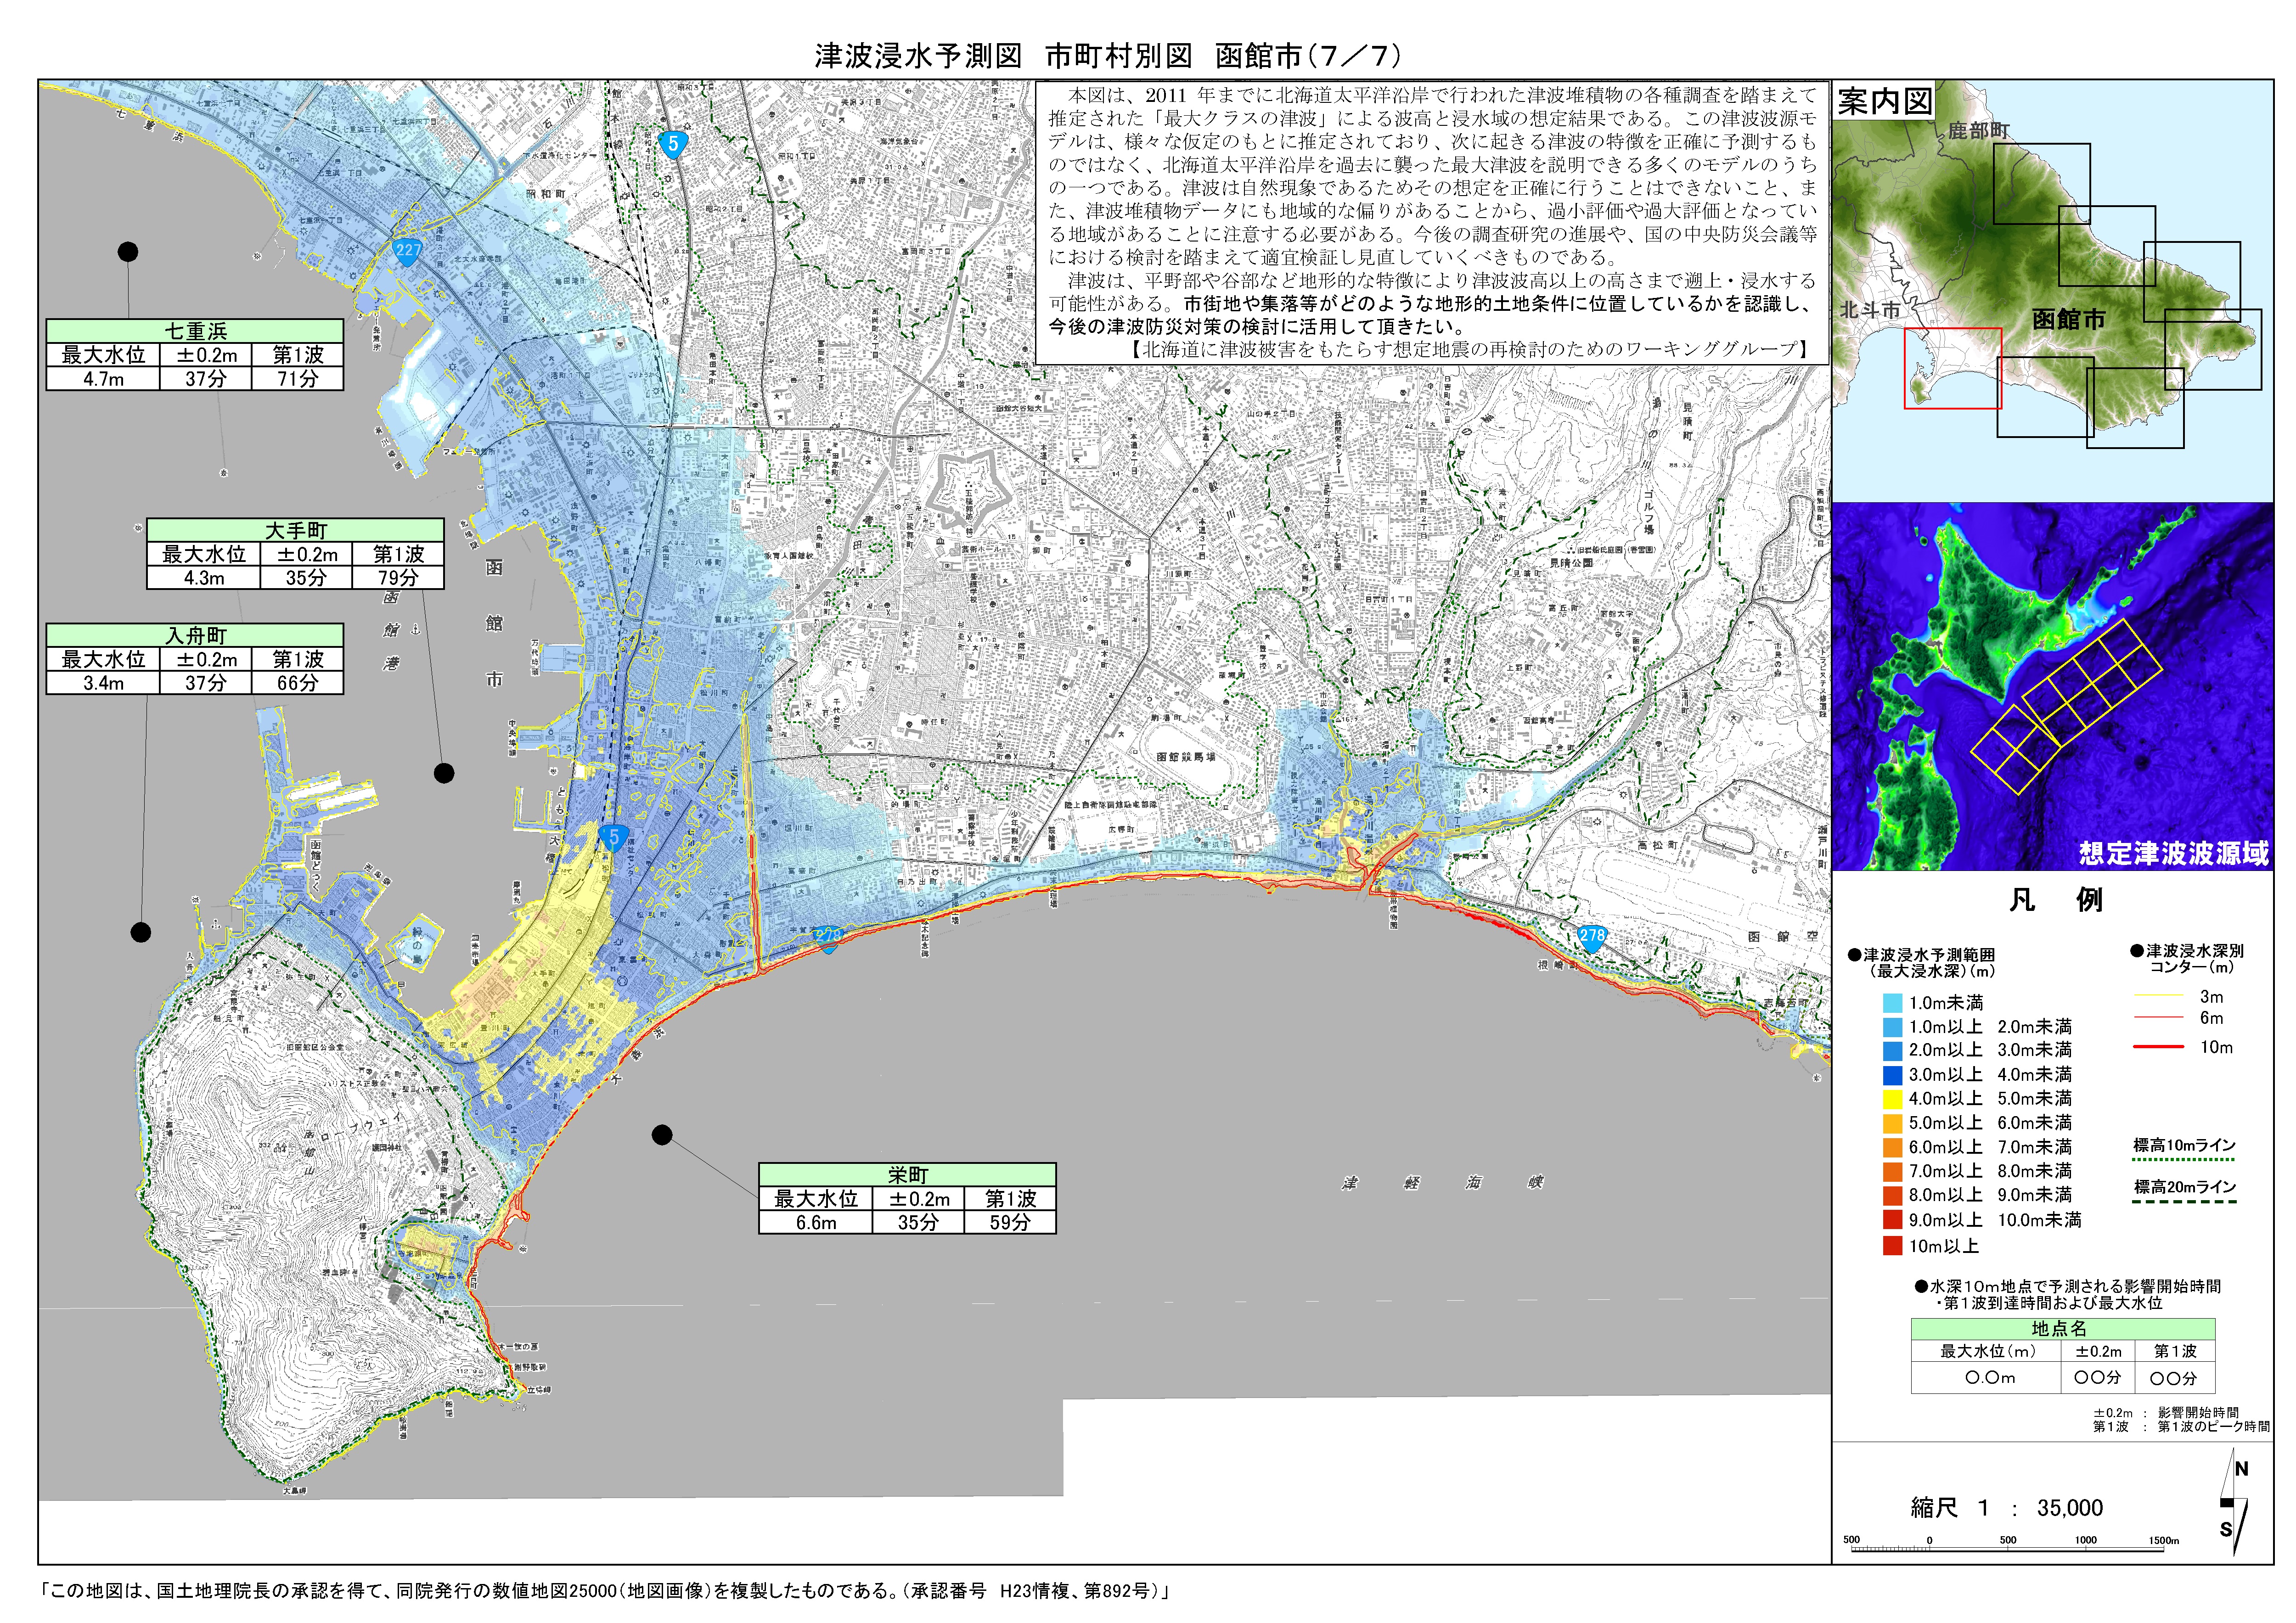The height and width of the screenshot is (1623, 2296).
Task: Click the 凡例 legend heading
Action: (x=2056, y=900)
